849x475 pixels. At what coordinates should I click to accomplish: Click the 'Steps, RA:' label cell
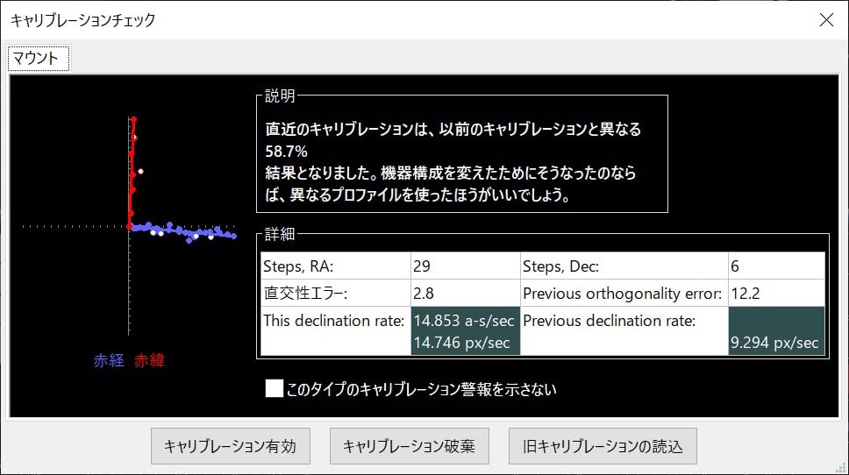pos(336,266)
